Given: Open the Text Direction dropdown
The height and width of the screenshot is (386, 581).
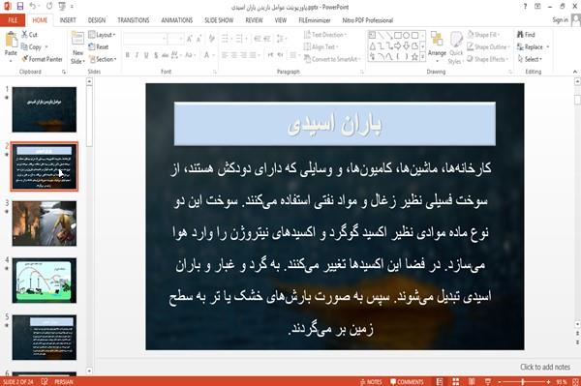Looking at the screenshot, I should point(325,35).
